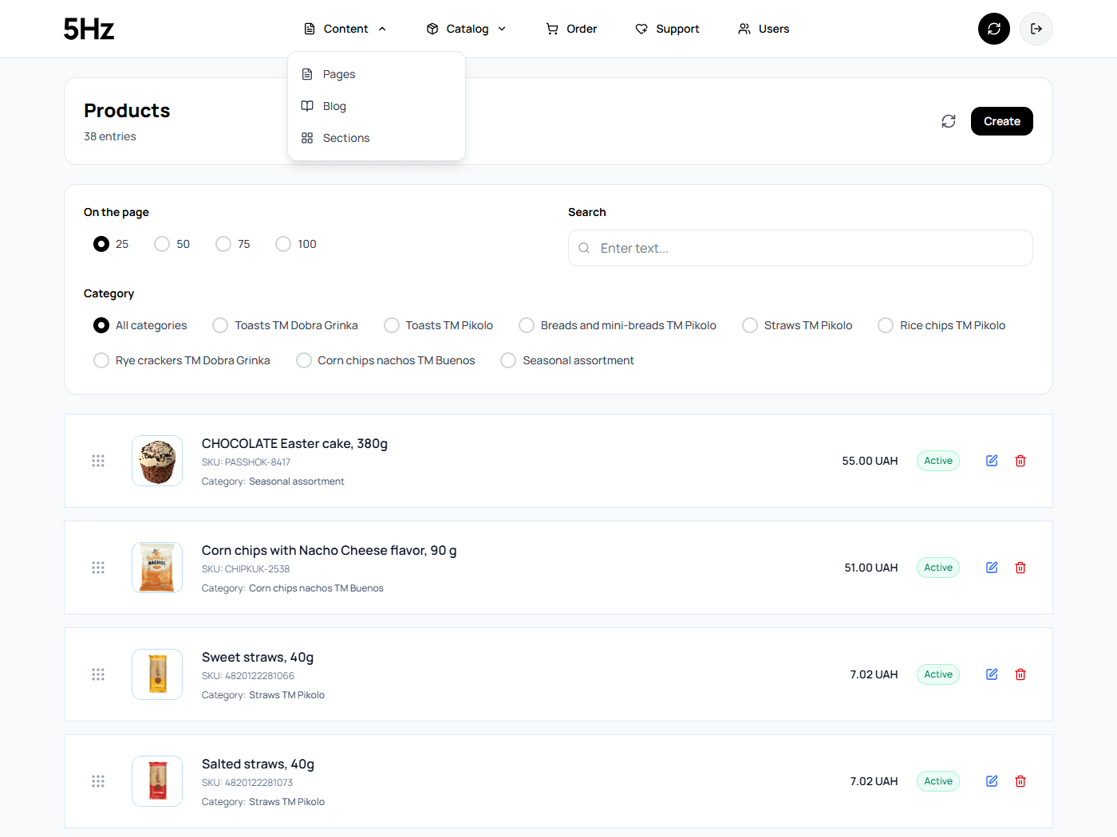Screen dimensions: 1117x837
Task: Open Sections from the Content menu
Action: (346, 138)
